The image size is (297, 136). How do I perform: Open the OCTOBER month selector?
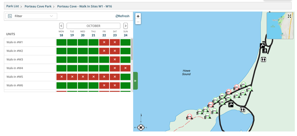pyautogui.click(x=93, y=26)
